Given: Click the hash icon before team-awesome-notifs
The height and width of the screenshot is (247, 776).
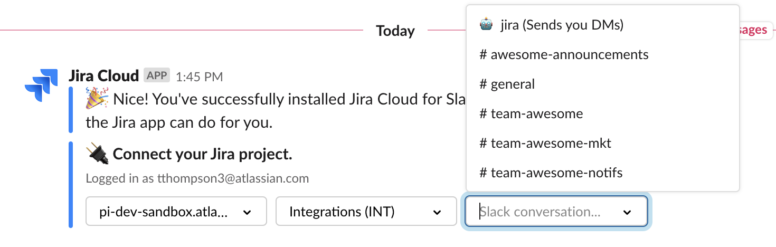Looking at the screenshot, I should 483,173.
